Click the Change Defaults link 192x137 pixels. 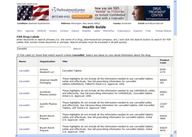click(163, 31)
